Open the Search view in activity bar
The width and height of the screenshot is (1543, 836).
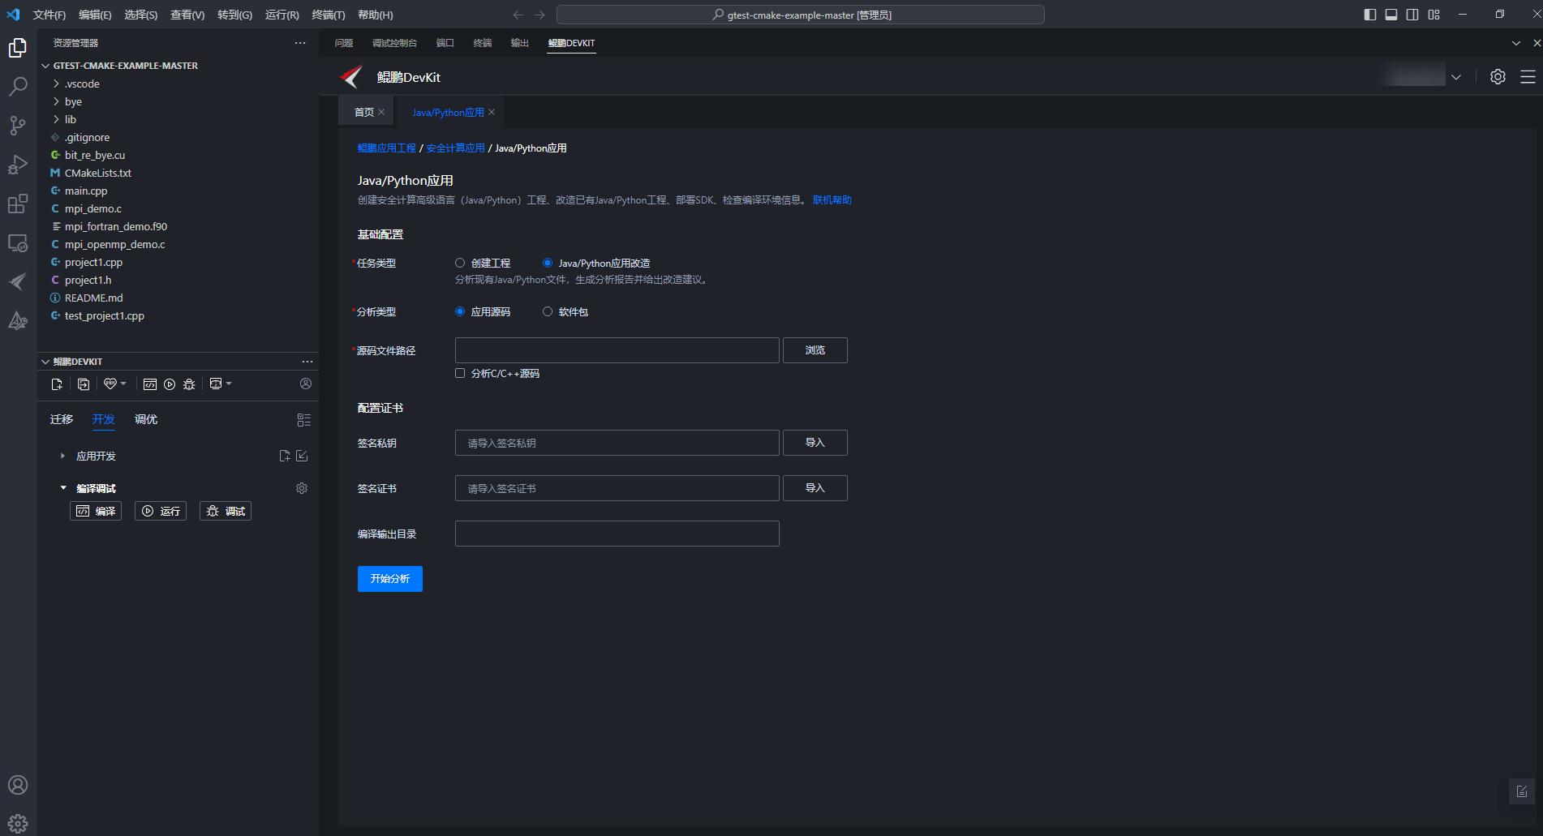tap(18, 87)
